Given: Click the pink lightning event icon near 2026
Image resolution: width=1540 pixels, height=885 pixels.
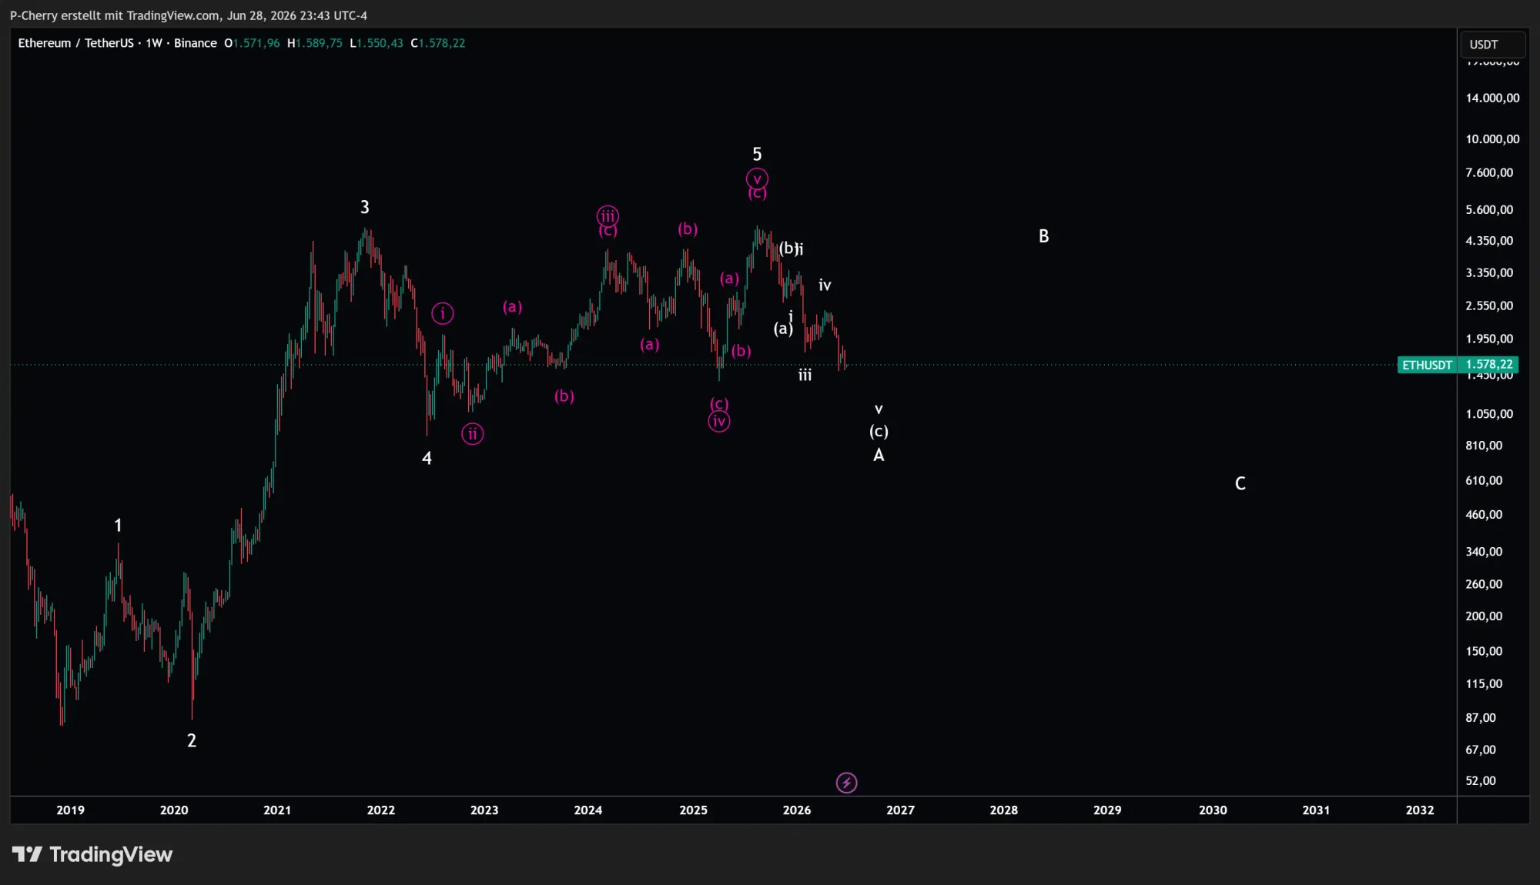Looking at the screenshot, I should tap(846, 783).
